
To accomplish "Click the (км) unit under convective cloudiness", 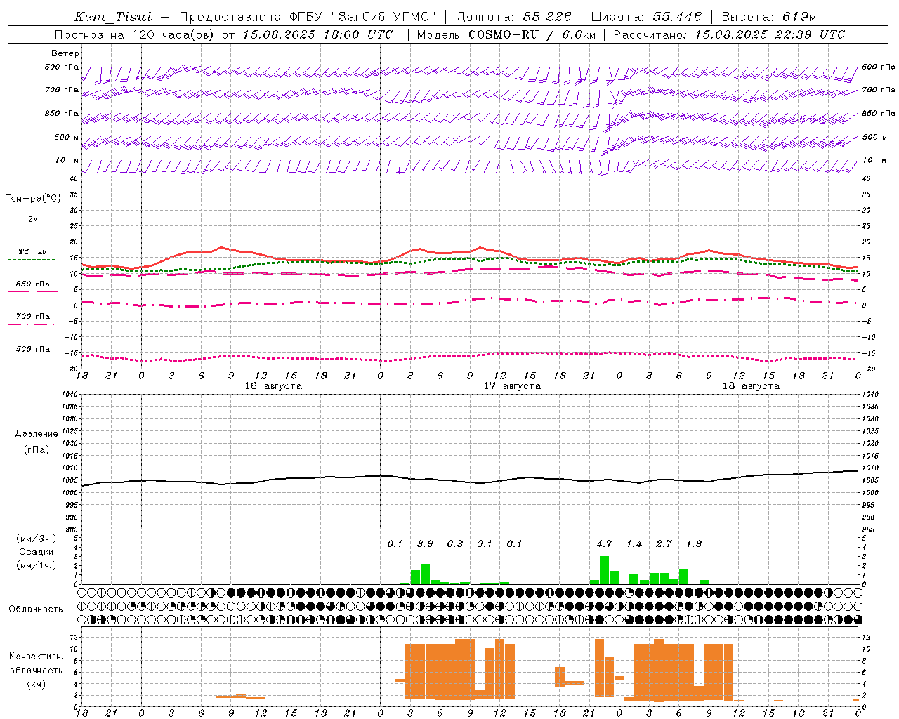I will point(36,684).
